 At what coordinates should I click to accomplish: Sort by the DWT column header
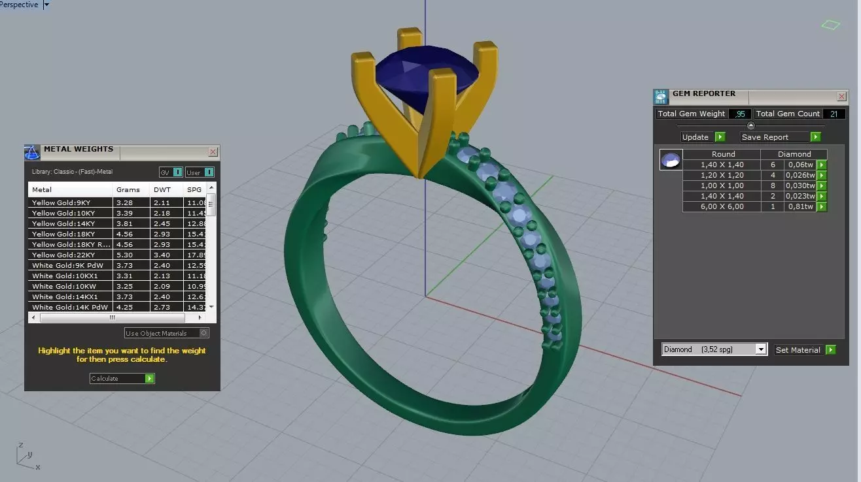tap(166, 190)
